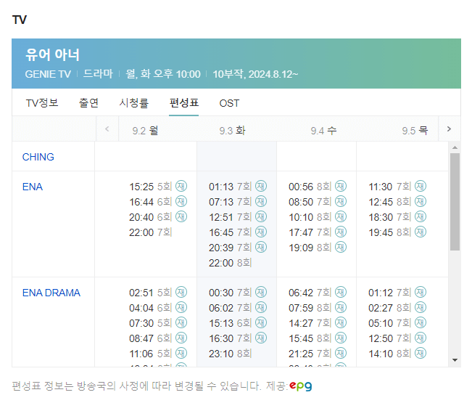Click the 유어 아너 title
This screenshot has width=472, height=403.
[52, 55]
